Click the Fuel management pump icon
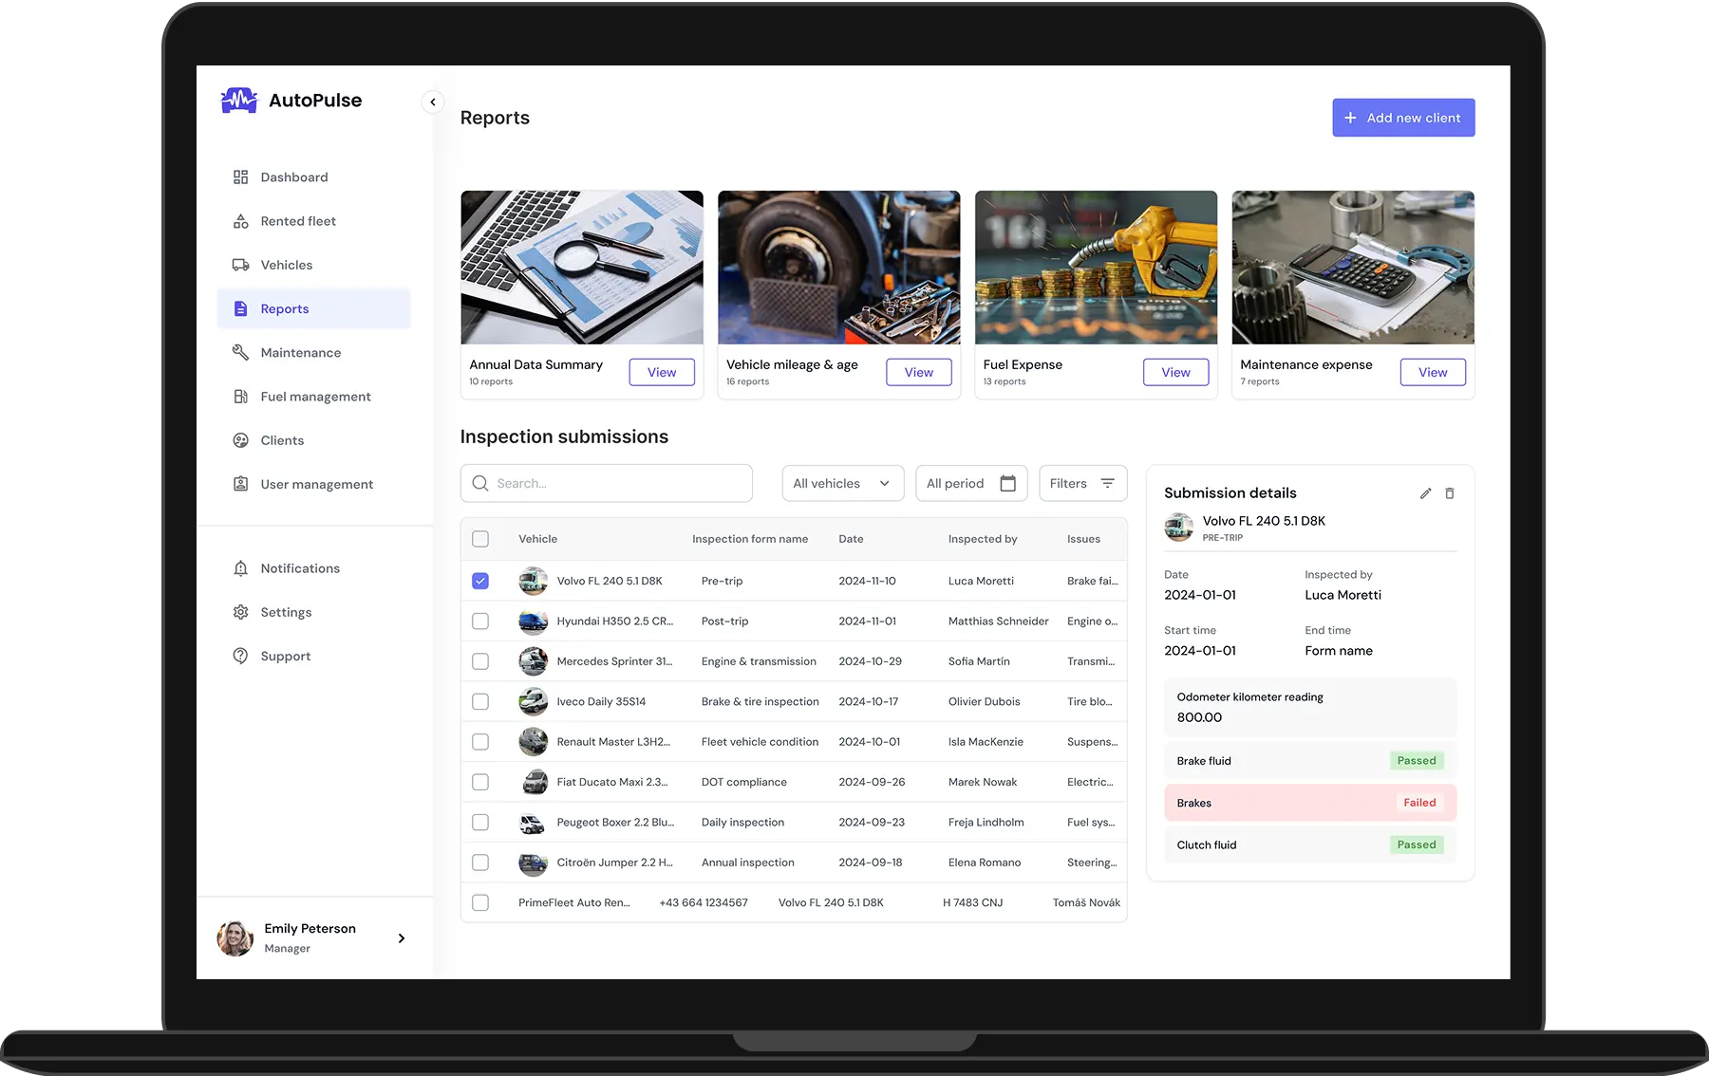The width and height of the screenshot is (1709, 1076). [x=241, y=397]
